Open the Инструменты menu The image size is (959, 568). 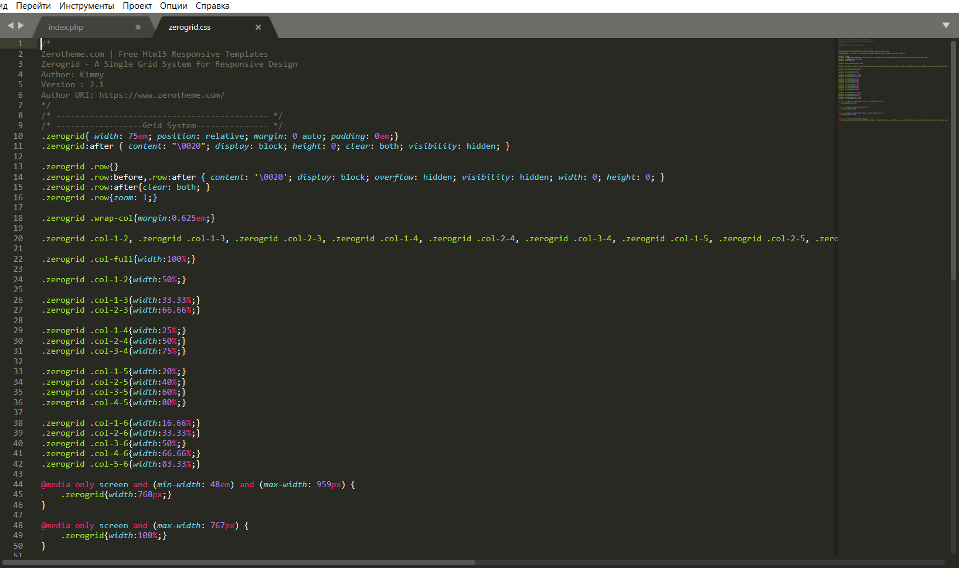(x=87, y=6)
